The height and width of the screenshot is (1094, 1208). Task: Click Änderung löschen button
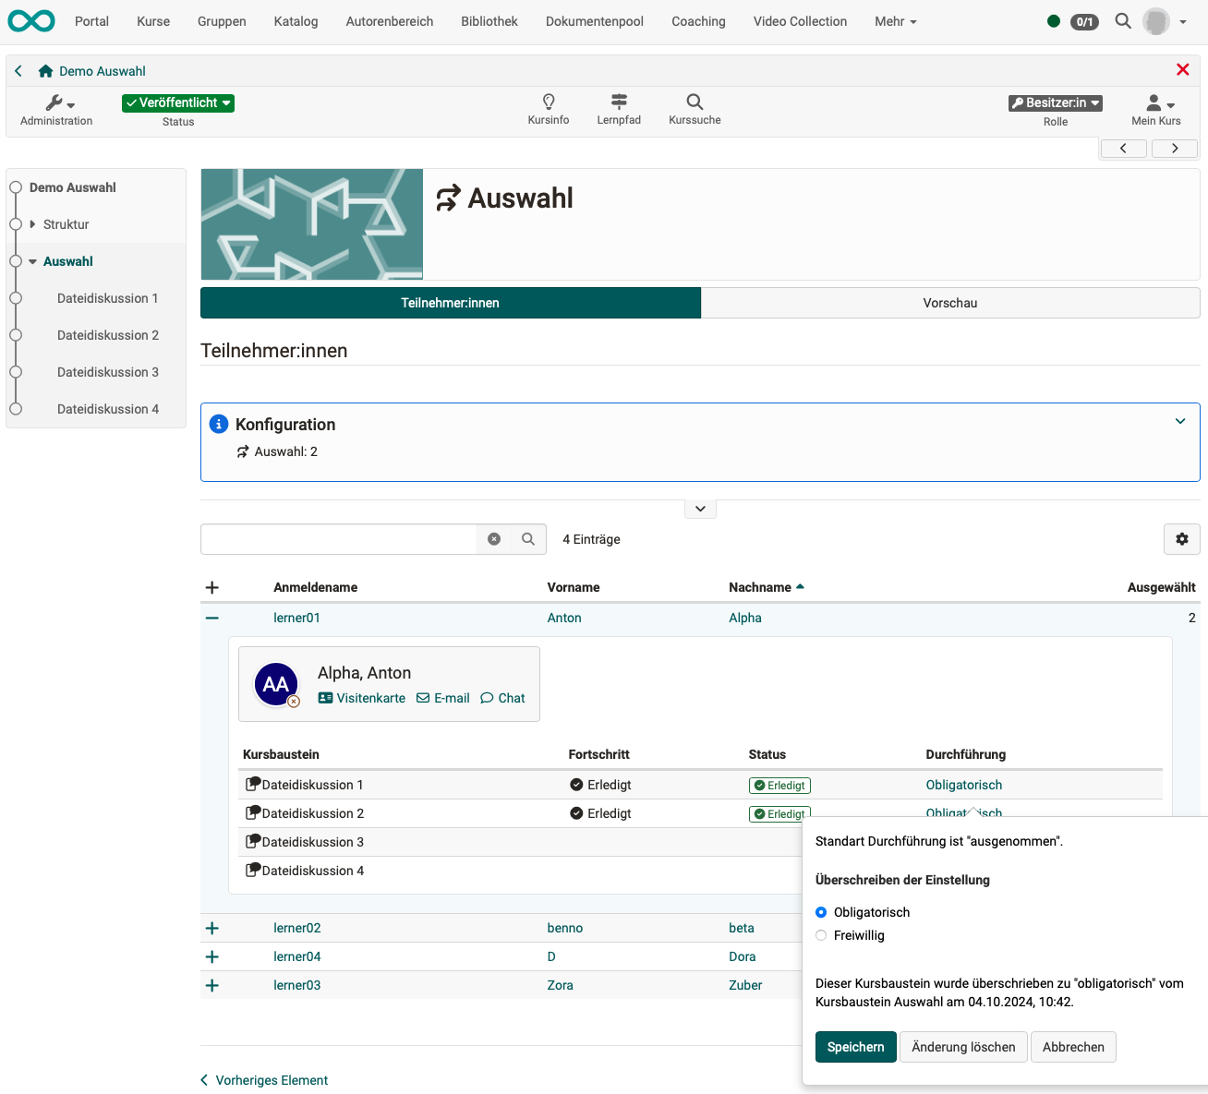pyautogui.click(x=963, y=1047)
